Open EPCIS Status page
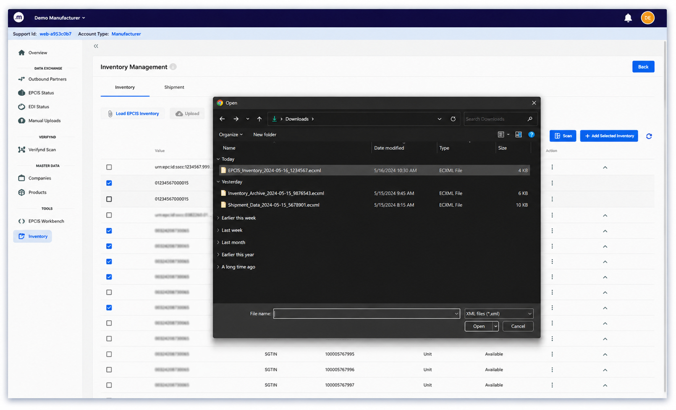 36,93
